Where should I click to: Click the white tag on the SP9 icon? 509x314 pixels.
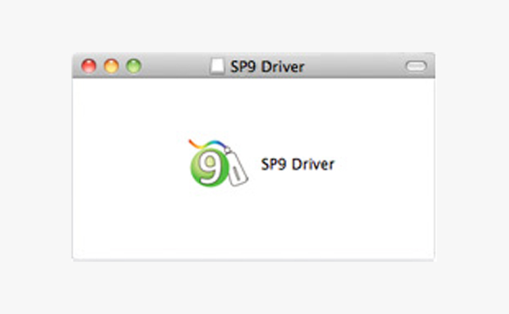(235, 170)
